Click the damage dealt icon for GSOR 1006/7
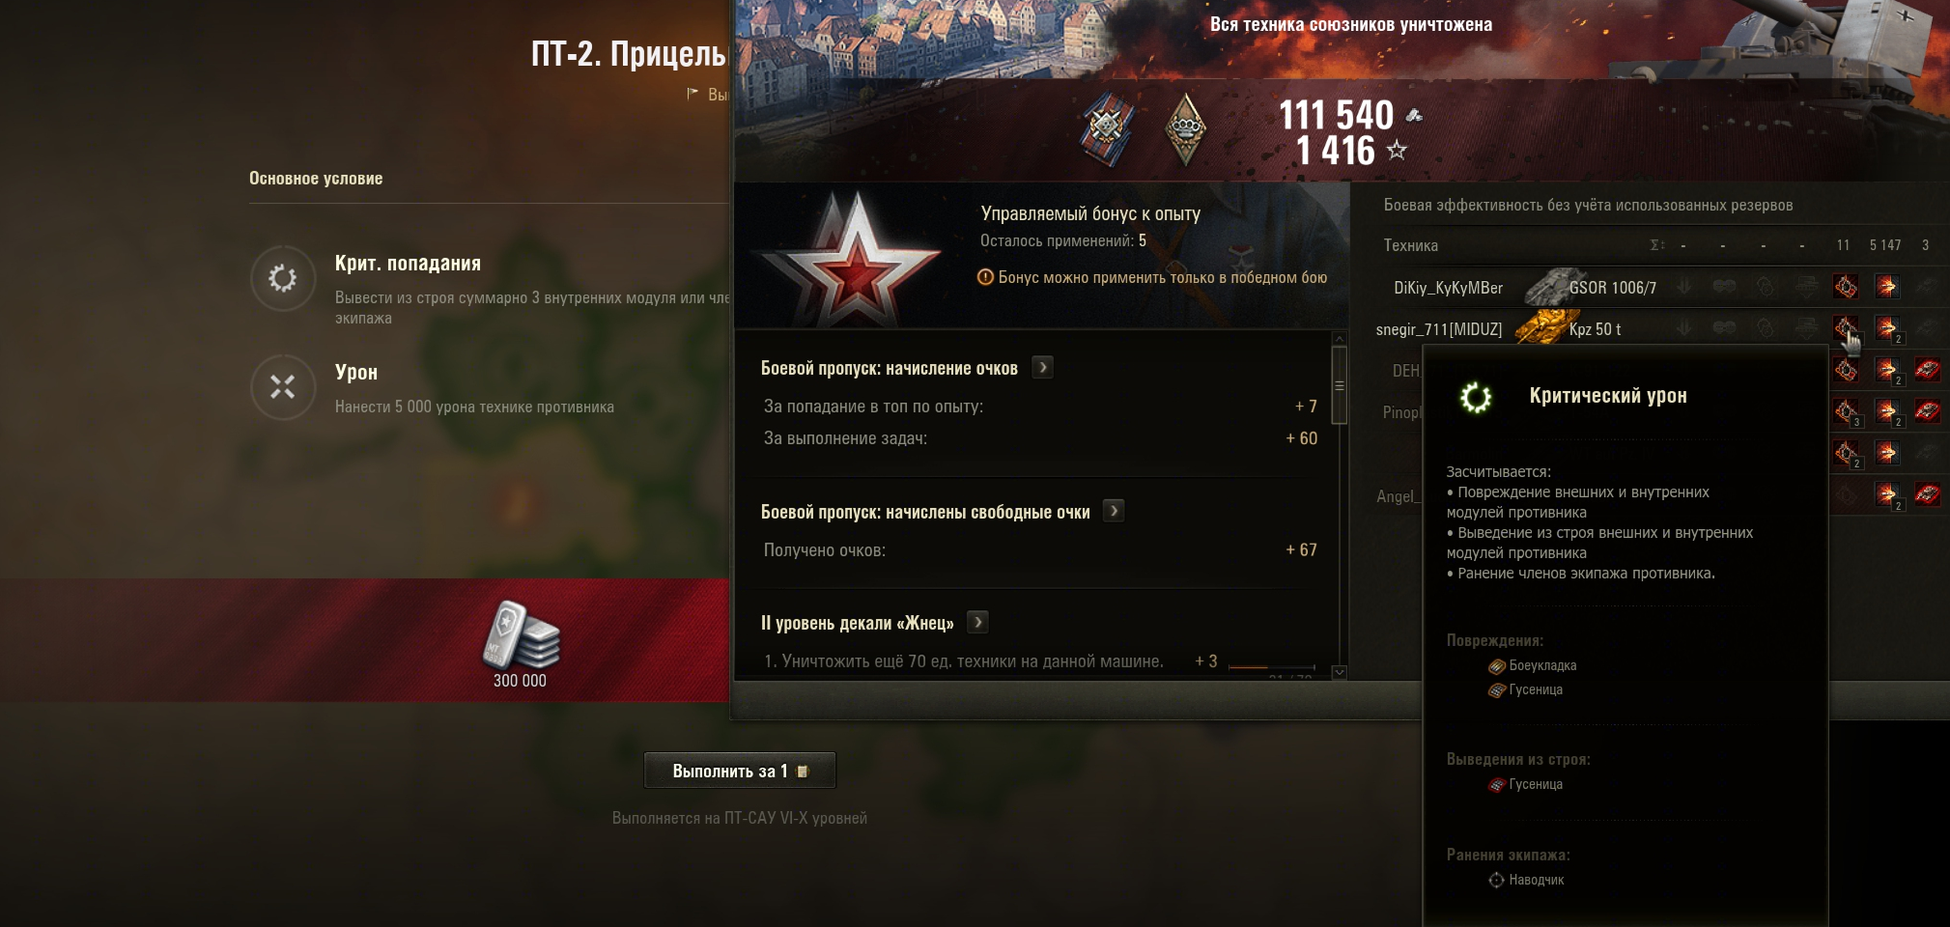The height and width of the screenshot is (927, 1950). coord(1886,287)
